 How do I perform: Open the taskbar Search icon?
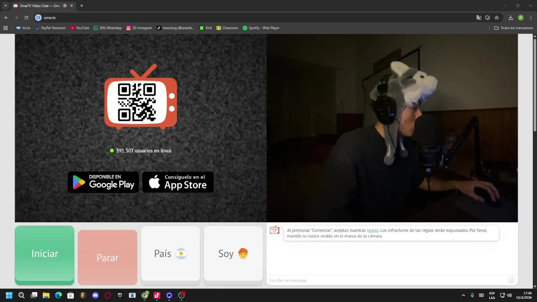(21, 295)
